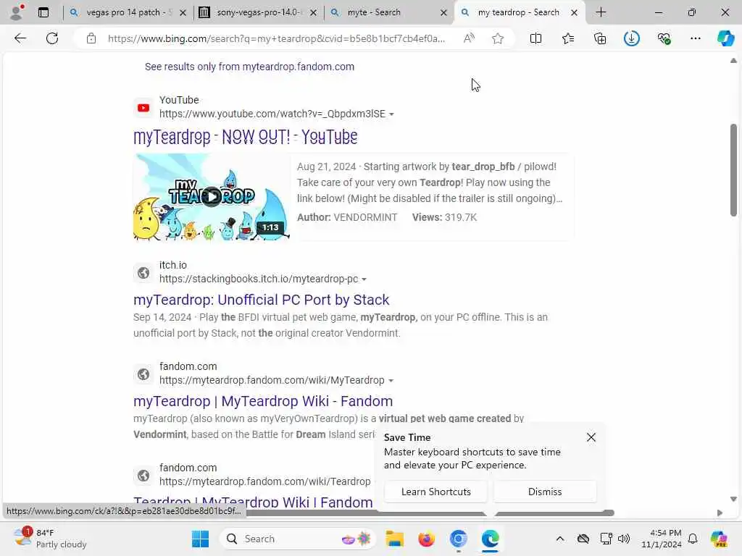Open 'See results only from myteardrop.fandom.com' link

[x=249, y=67]
